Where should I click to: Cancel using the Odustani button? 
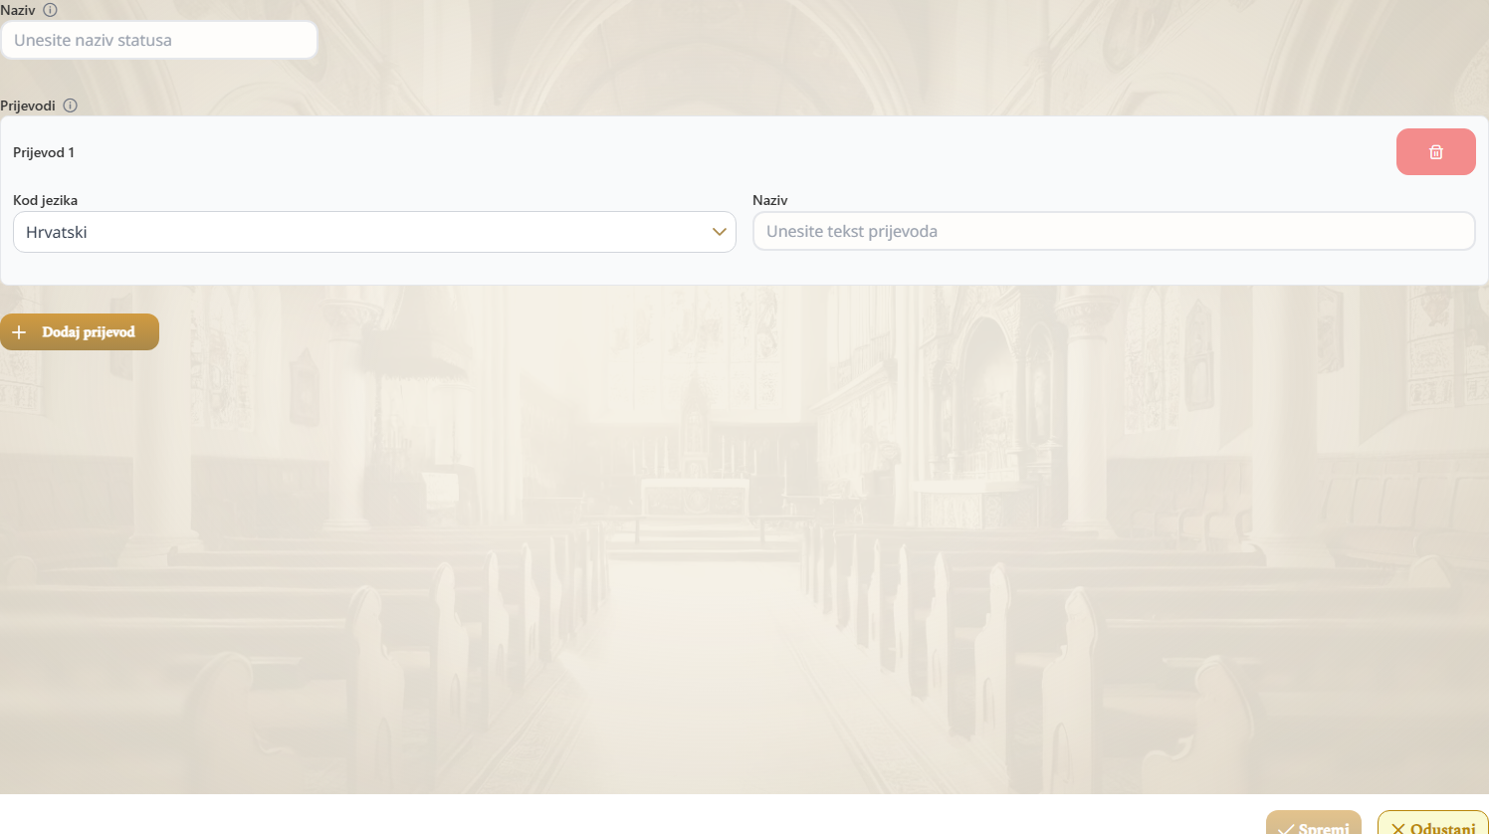point(1432,823)
